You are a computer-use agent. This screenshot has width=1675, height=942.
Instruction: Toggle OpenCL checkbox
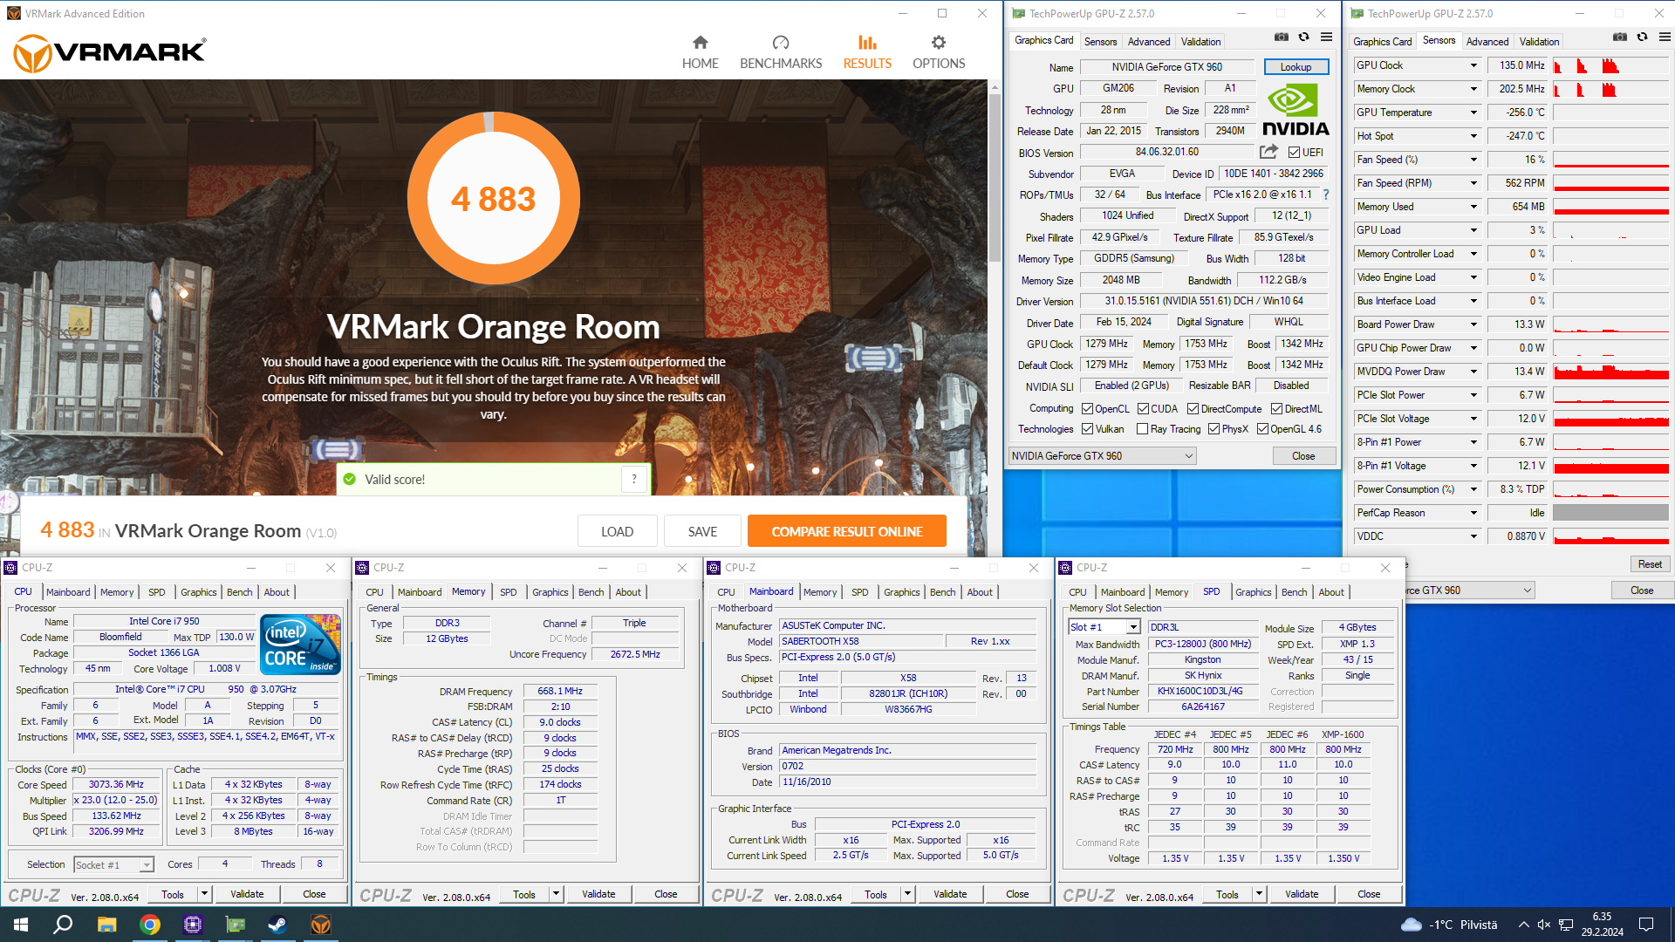click(1088, 409)
